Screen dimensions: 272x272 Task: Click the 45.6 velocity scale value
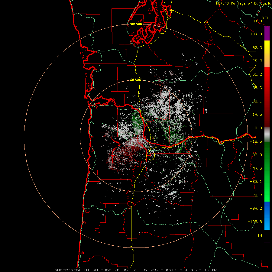coord(257,88)
